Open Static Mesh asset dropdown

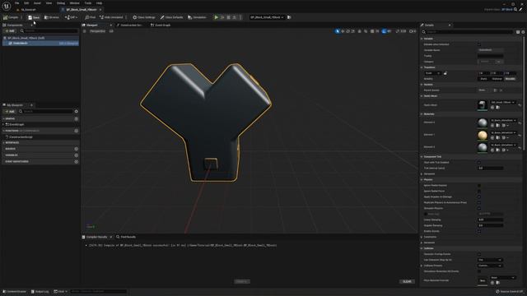click(503, 102)
